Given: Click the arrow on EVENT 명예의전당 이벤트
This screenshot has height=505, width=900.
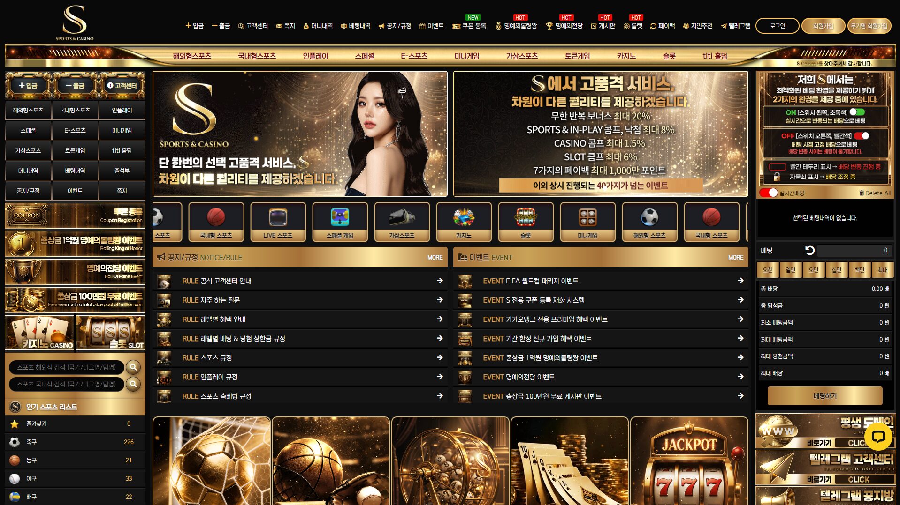Looking at the screenshot, I should [740, 377].
